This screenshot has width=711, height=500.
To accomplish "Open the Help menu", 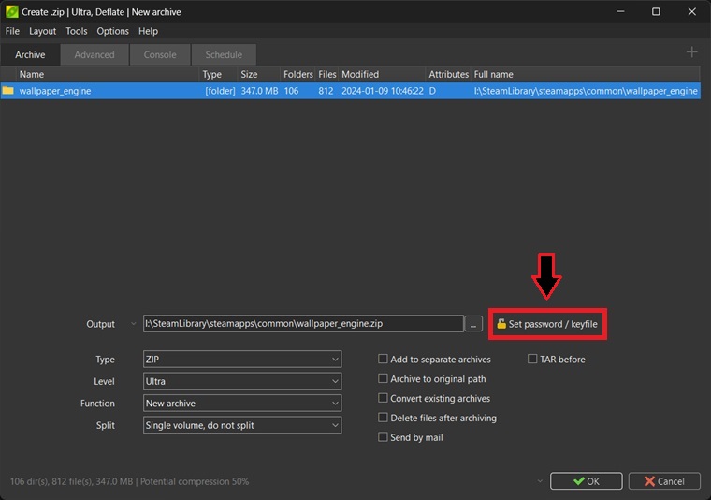I will click(148, 31).
